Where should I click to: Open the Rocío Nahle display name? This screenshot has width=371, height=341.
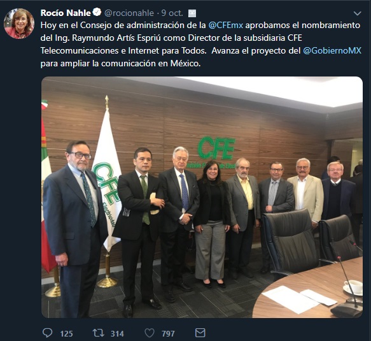(66, 13)
